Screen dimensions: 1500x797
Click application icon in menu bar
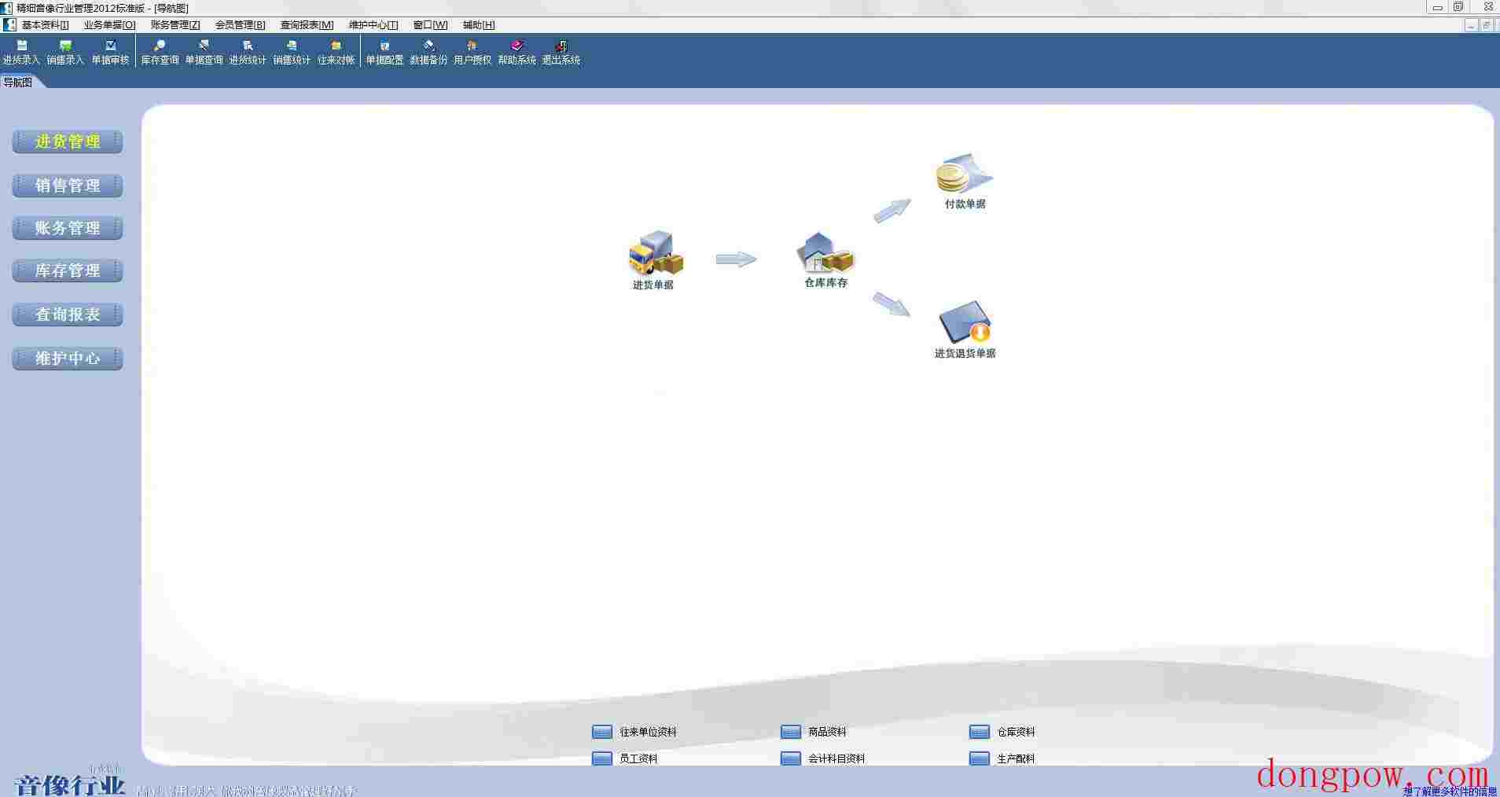tap(9, 25)
